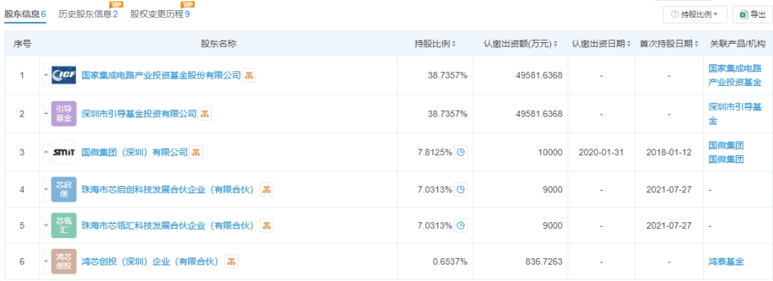
Task: Sort by 认缴出资额(万元) column header
Action: pyautogui.click(x=520, y=44)
